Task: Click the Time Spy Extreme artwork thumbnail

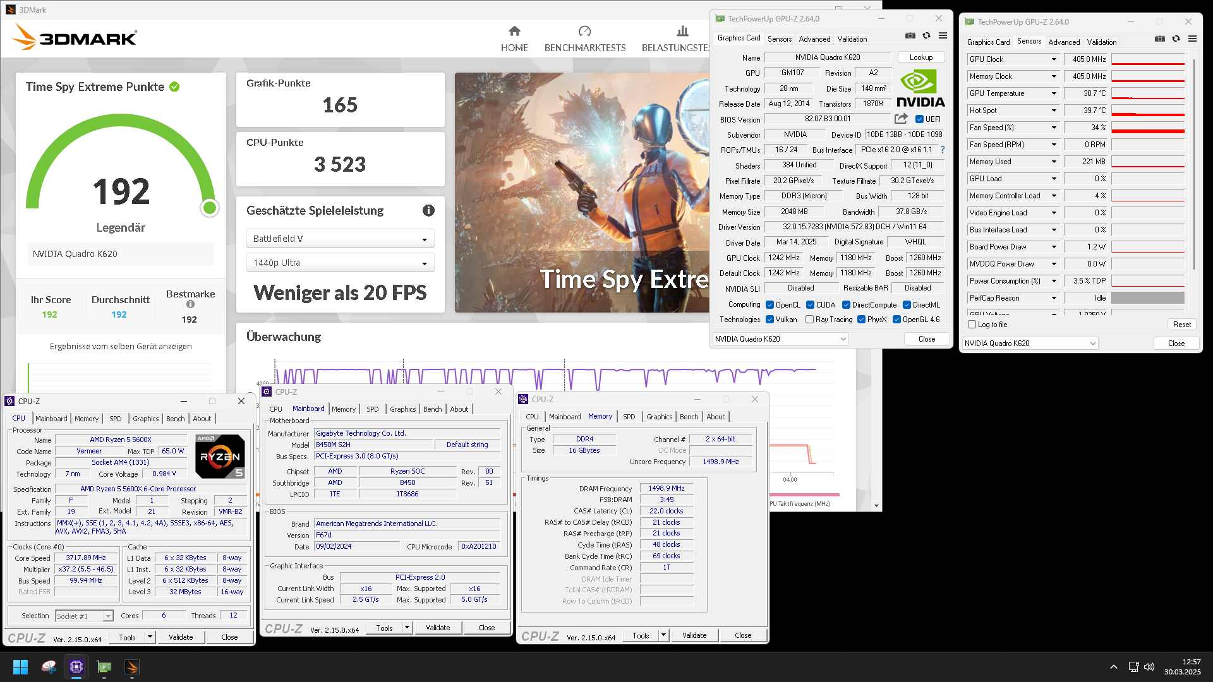Action: coord(582,193)
